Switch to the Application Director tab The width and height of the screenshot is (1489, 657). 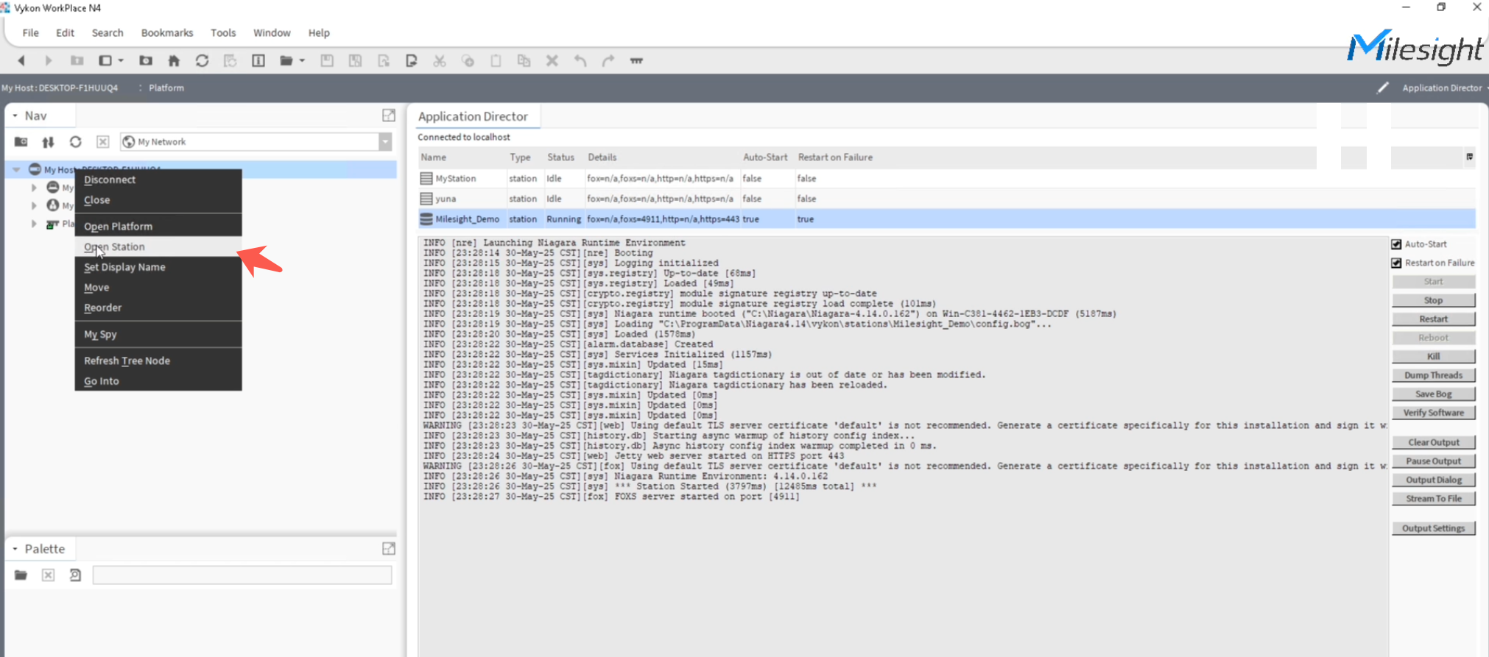(x=473, y=116)
